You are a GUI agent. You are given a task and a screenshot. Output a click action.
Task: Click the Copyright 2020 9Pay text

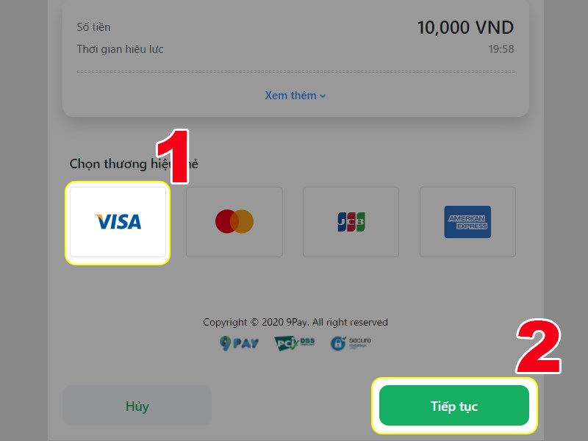click(x=295, y=322)
